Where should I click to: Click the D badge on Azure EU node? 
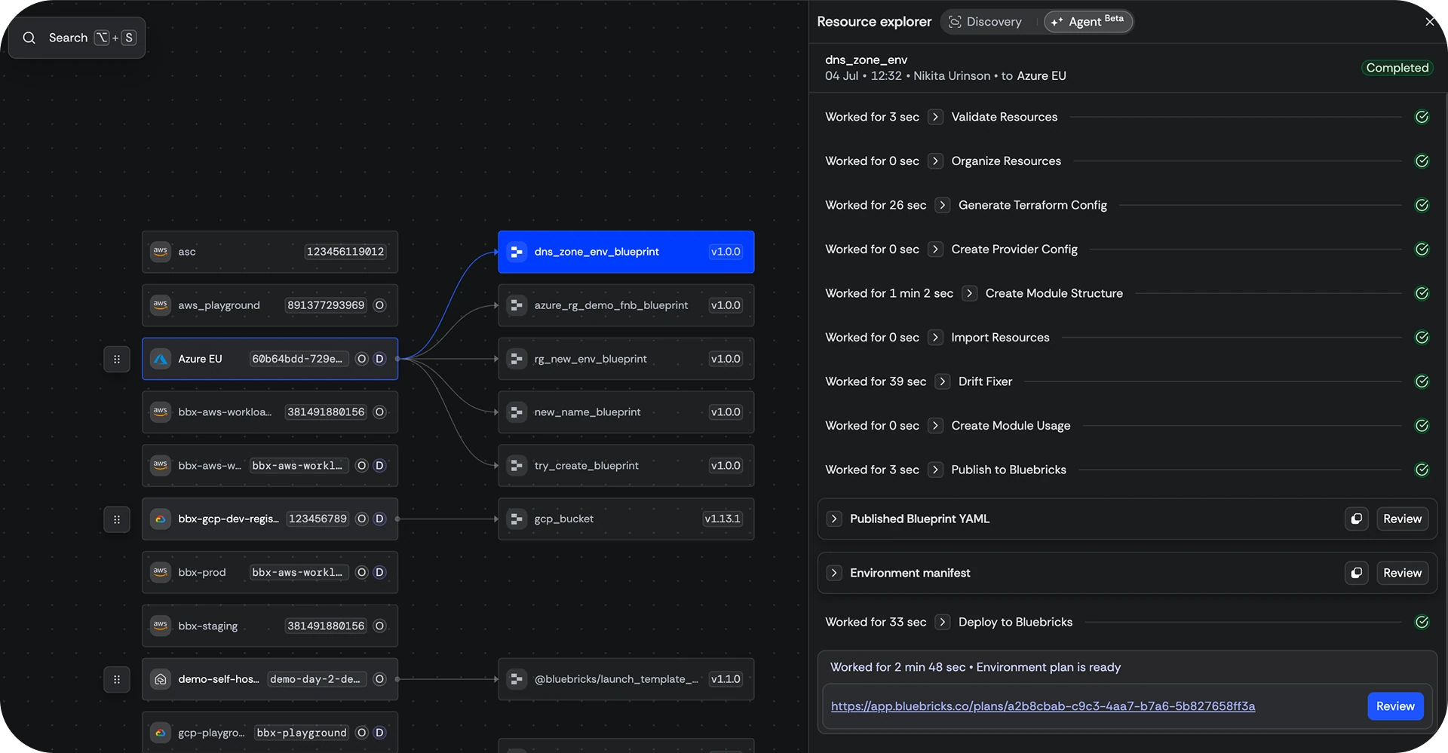379,359
